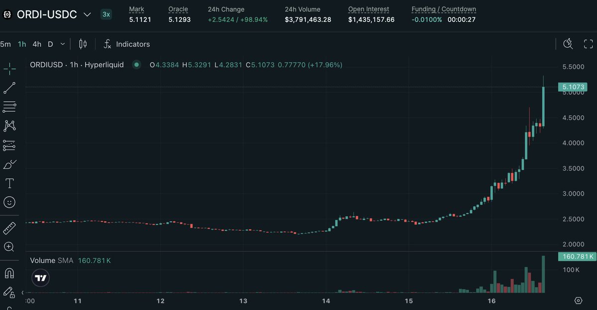
Task: Open the 3x leverage selector
Action: click(106, 14)
